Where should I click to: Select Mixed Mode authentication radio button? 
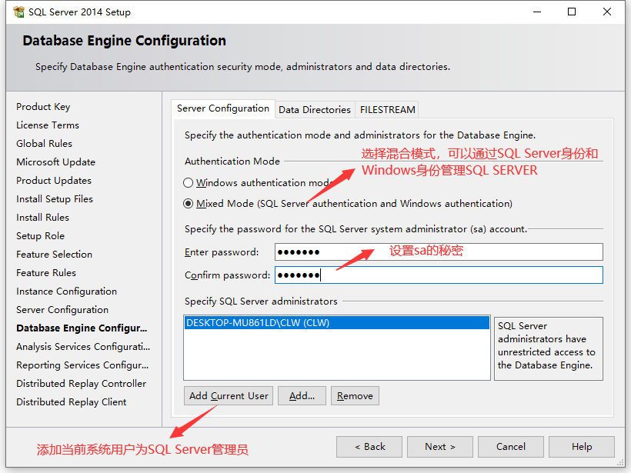pyautogui.click(x=188, y=204)
